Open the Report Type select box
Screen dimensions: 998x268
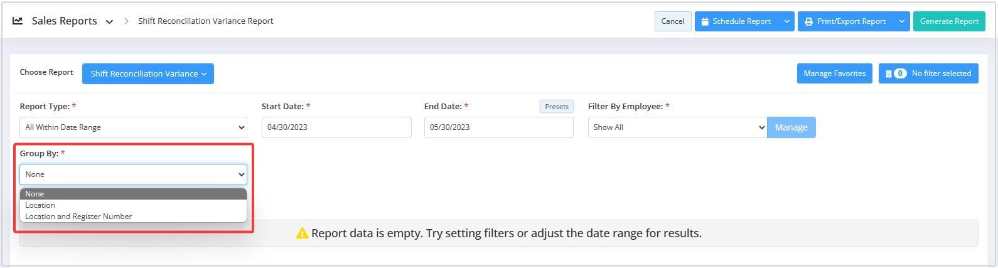[133, 127]
